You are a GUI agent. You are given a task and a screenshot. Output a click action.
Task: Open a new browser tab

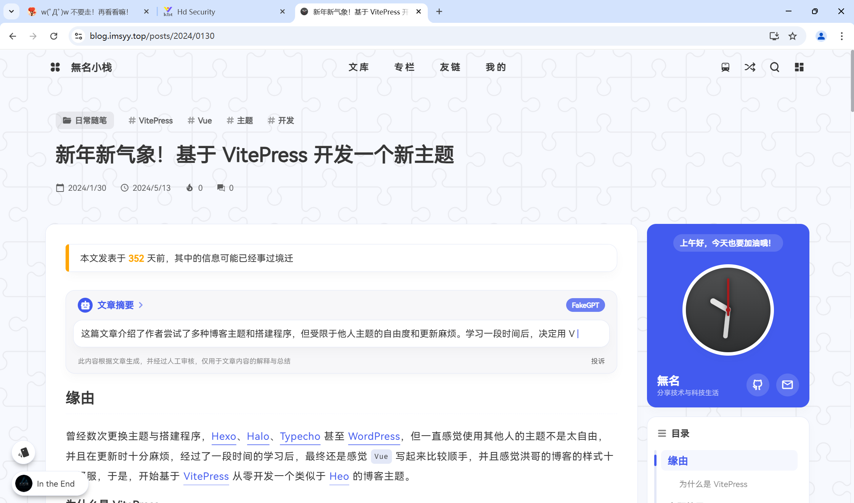[x=439, y=12]
